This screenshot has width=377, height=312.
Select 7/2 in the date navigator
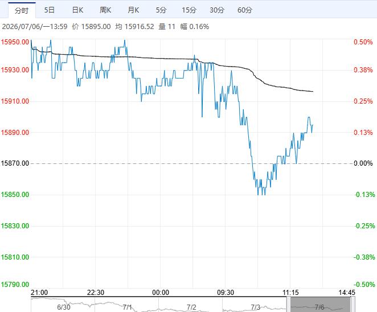[191, 307]
